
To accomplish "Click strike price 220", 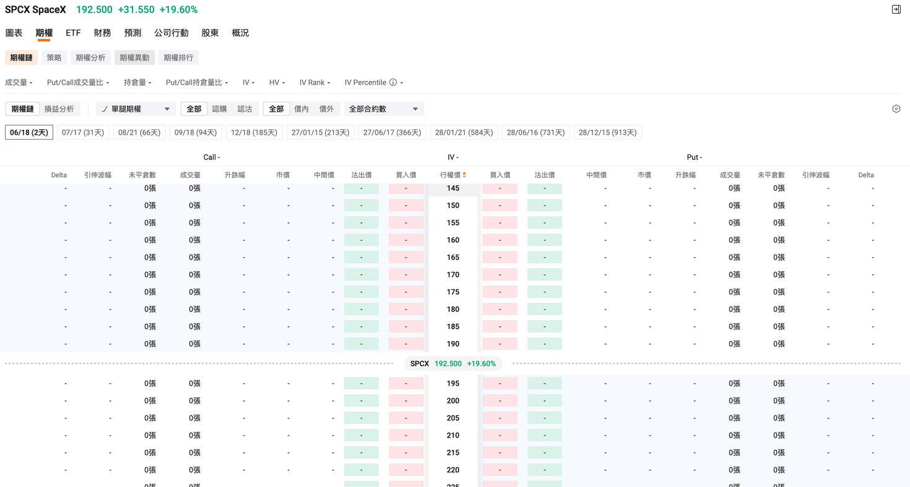I will pyautogui.click(x=453, y=470).
